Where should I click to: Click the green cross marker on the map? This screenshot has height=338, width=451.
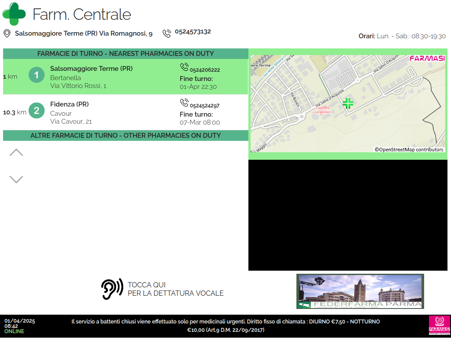click(x=348, y=103)
